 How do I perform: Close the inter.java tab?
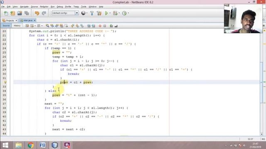coord(34,20)
